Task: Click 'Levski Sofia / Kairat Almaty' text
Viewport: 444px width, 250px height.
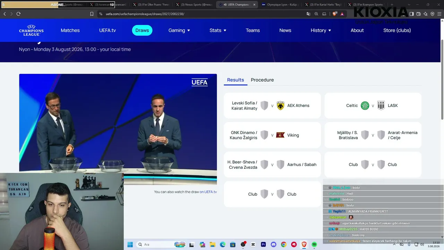Action: point(245,106)
